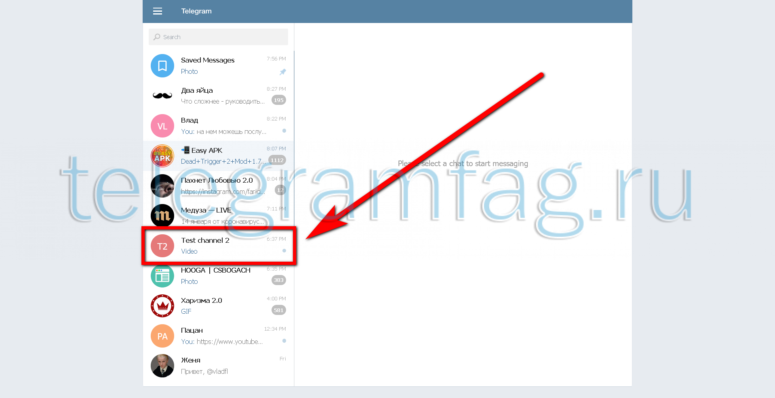Click the 581 unread badge
Screen dimensions: 775x398
coord(279,310)
